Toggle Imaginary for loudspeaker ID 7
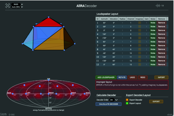This screenshot has width=174, height=116. point(139,46)
